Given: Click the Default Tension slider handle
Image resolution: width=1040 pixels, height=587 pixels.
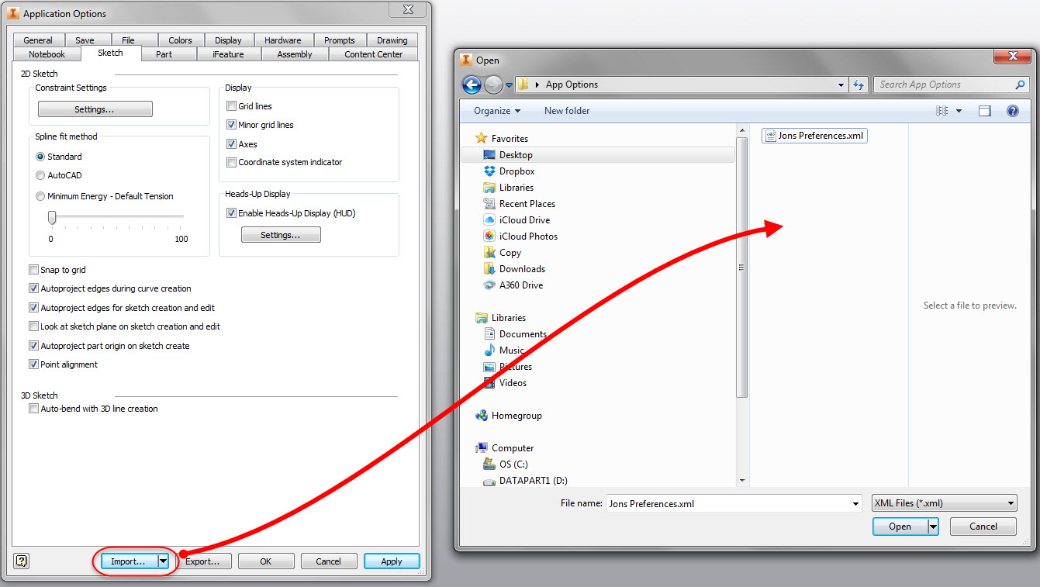Looking at the screenshot, I should click(52, 218).
